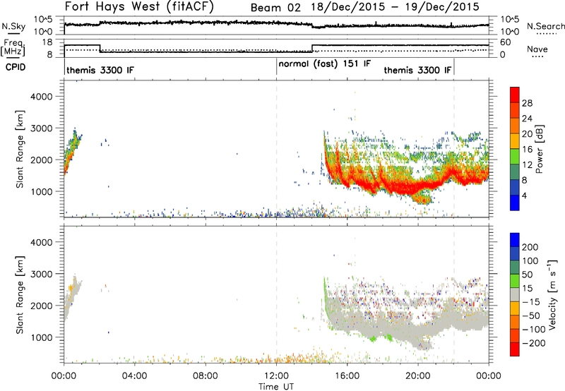Click the '12:00' time axis tick label

(x=276, y=376)
